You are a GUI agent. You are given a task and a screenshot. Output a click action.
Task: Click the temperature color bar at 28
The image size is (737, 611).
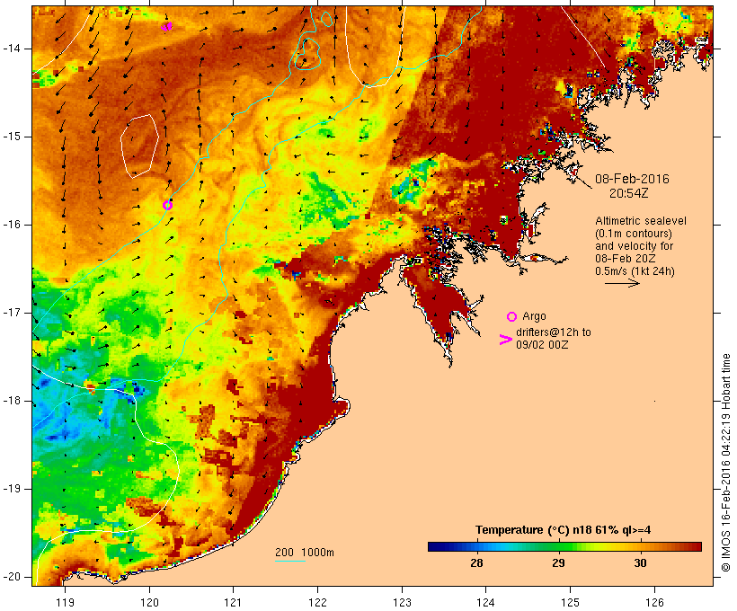(476, 546)
